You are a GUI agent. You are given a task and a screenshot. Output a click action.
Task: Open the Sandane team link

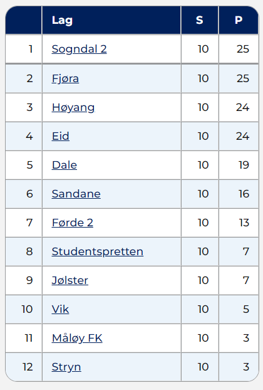coord(76,194)
